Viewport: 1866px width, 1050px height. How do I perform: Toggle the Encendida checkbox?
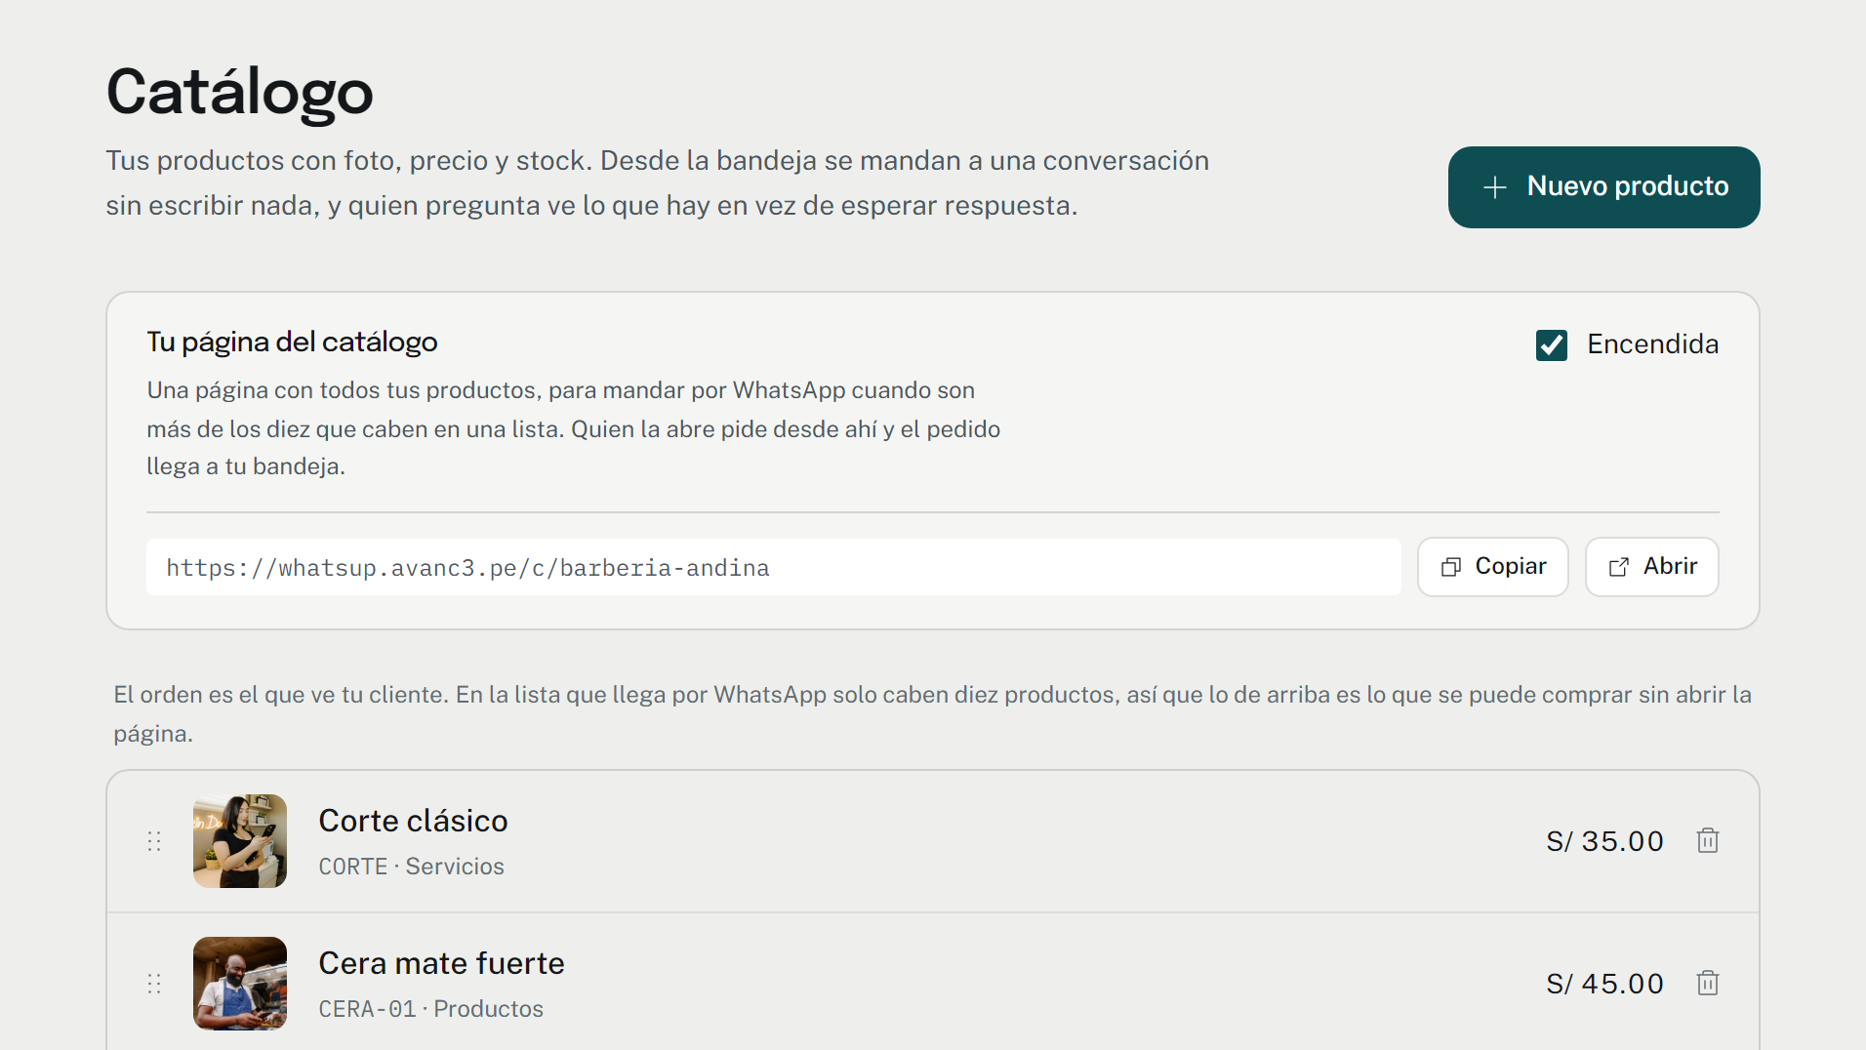click(1551, 344)
